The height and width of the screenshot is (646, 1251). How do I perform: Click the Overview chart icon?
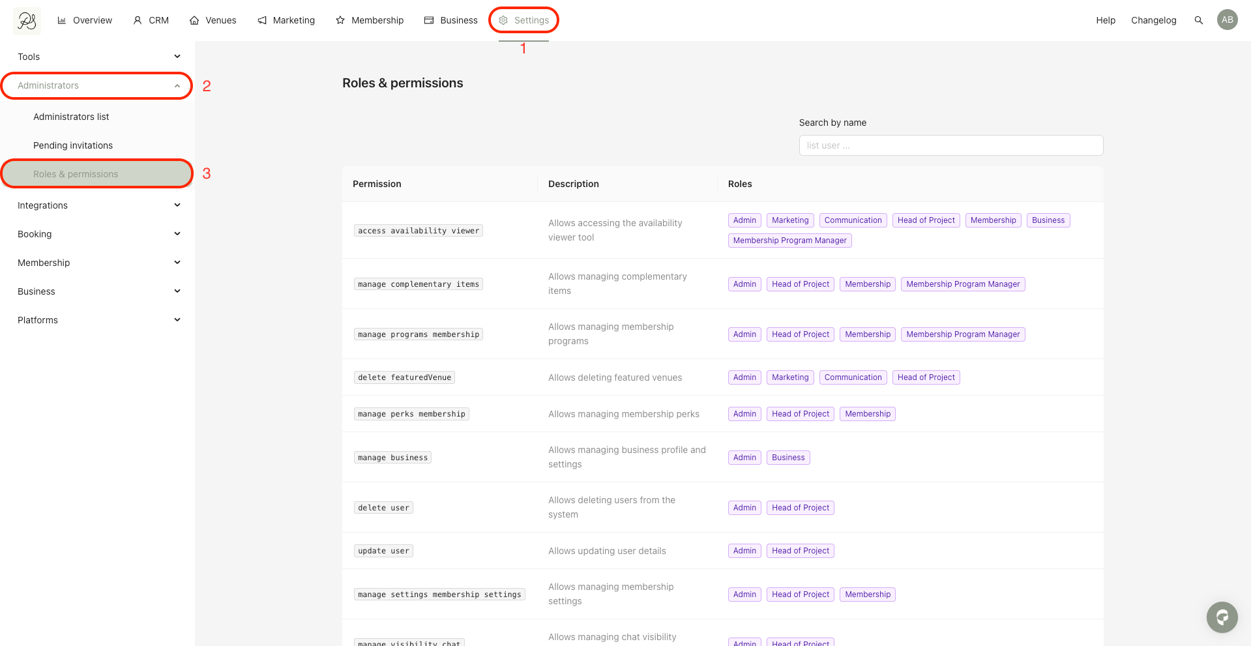click(x=62, y=20)
